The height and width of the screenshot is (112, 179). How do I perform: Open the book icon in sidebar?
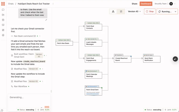click(3, 25)
